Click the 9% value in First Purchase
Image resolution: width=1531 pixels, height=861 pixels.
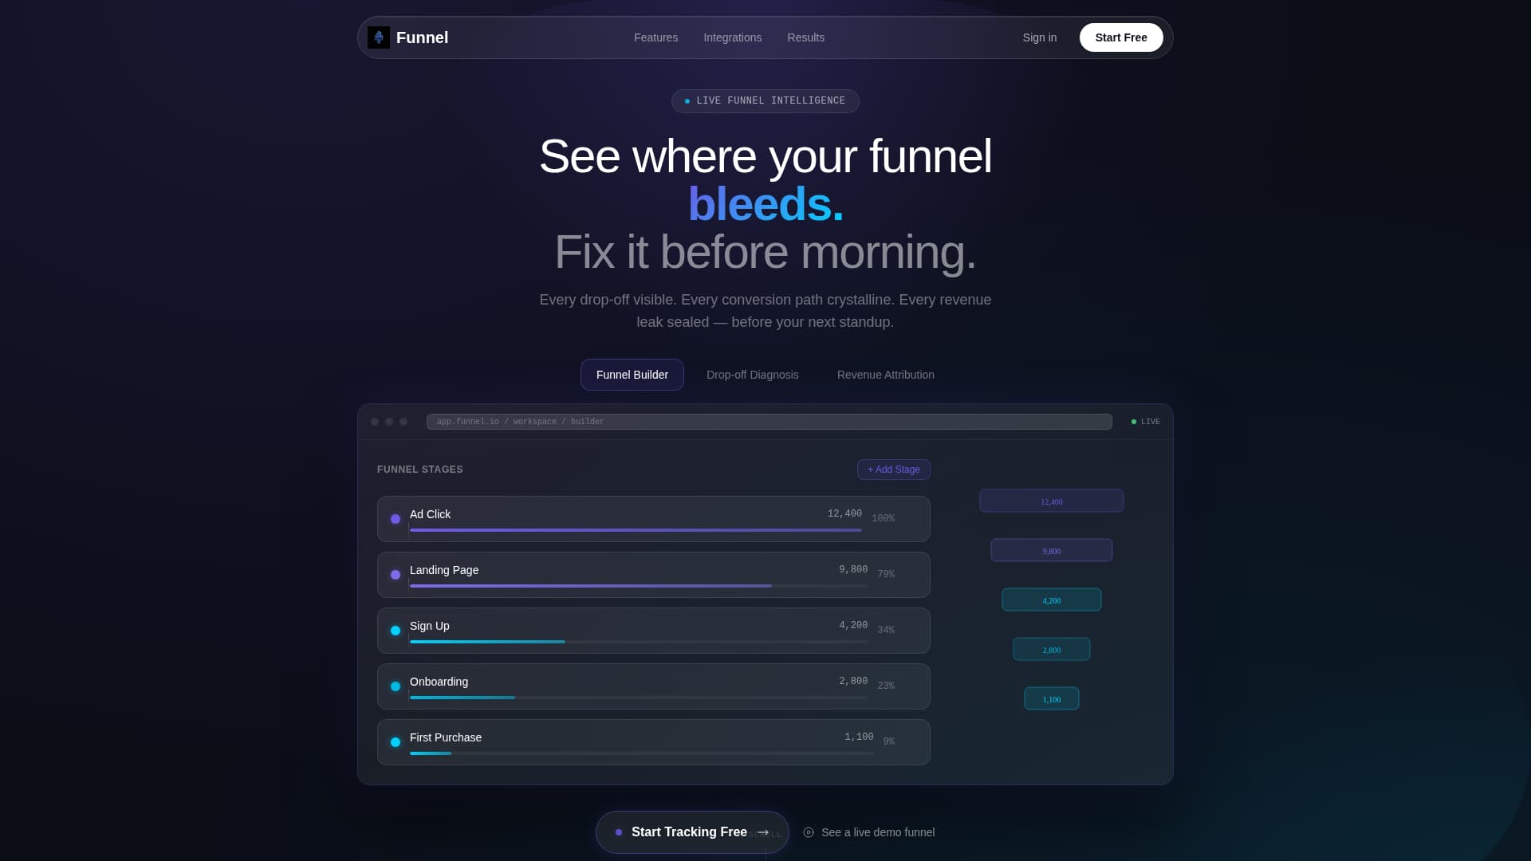[x=888, y=741]
